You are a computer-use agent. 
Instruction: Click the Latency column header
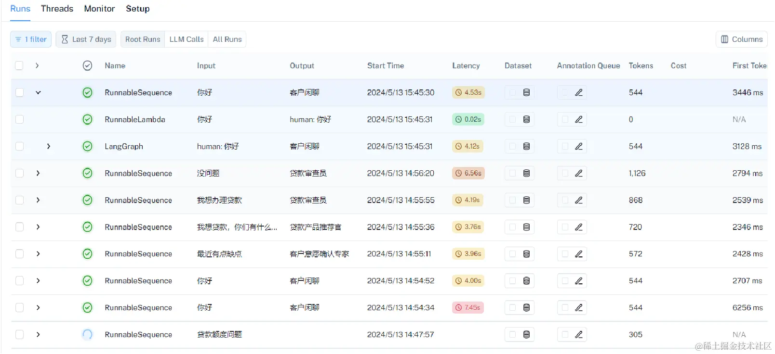pyautogui.click(x=466, y=66)
